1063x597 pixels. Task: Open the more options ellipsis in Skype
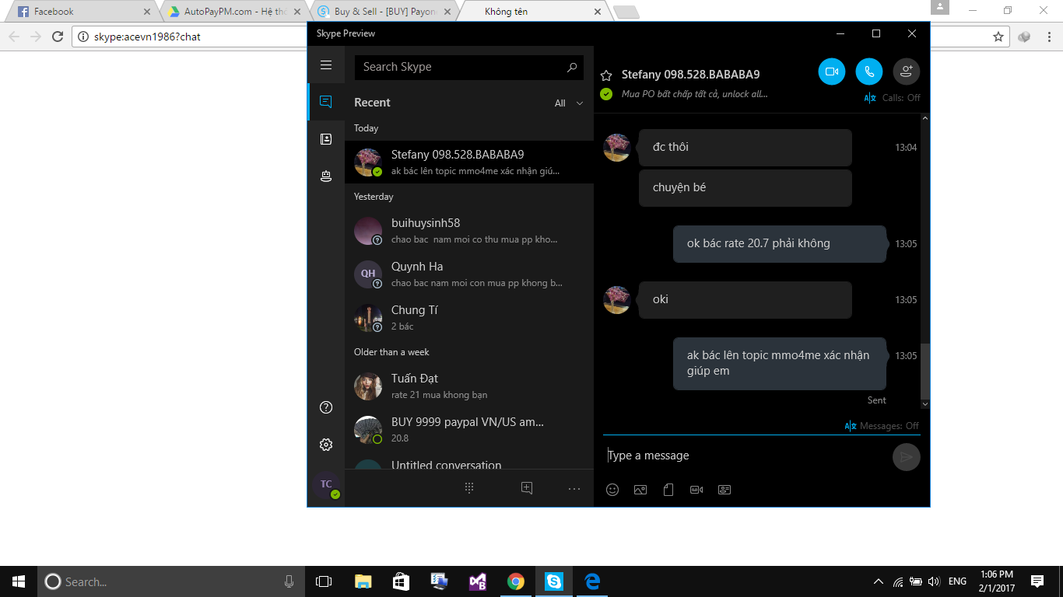pos(574,488)
